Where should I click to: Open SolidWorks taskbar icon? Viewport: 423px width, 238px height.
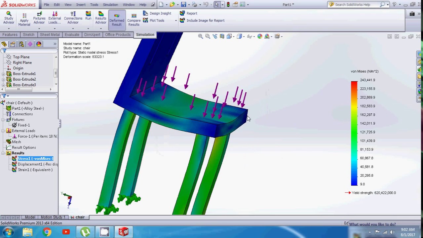(123, 232)
